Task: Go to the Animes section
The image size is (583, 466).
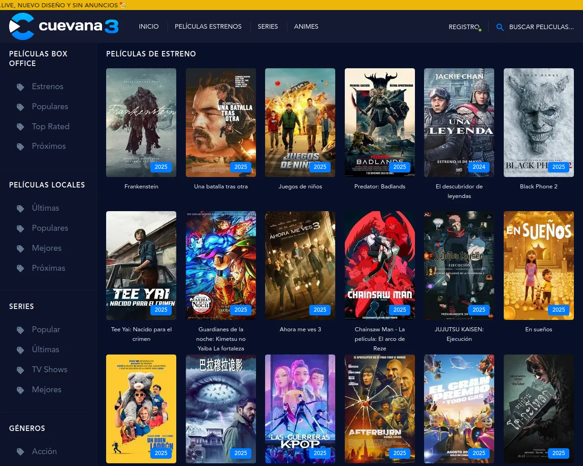Action: pyautogui.click(x=306, y=26)
